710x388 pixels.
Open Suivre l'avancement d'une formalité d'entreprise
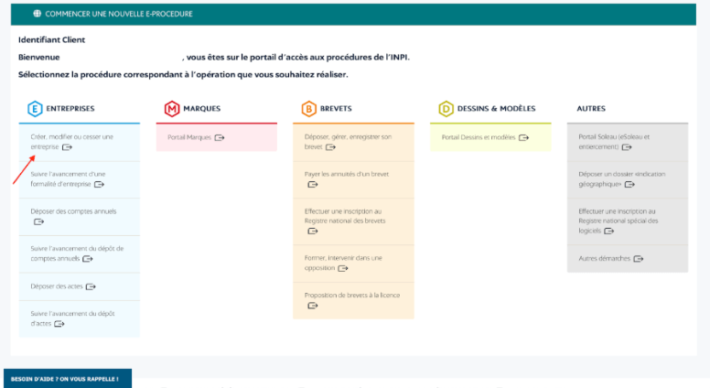click(x=68, y=178)
